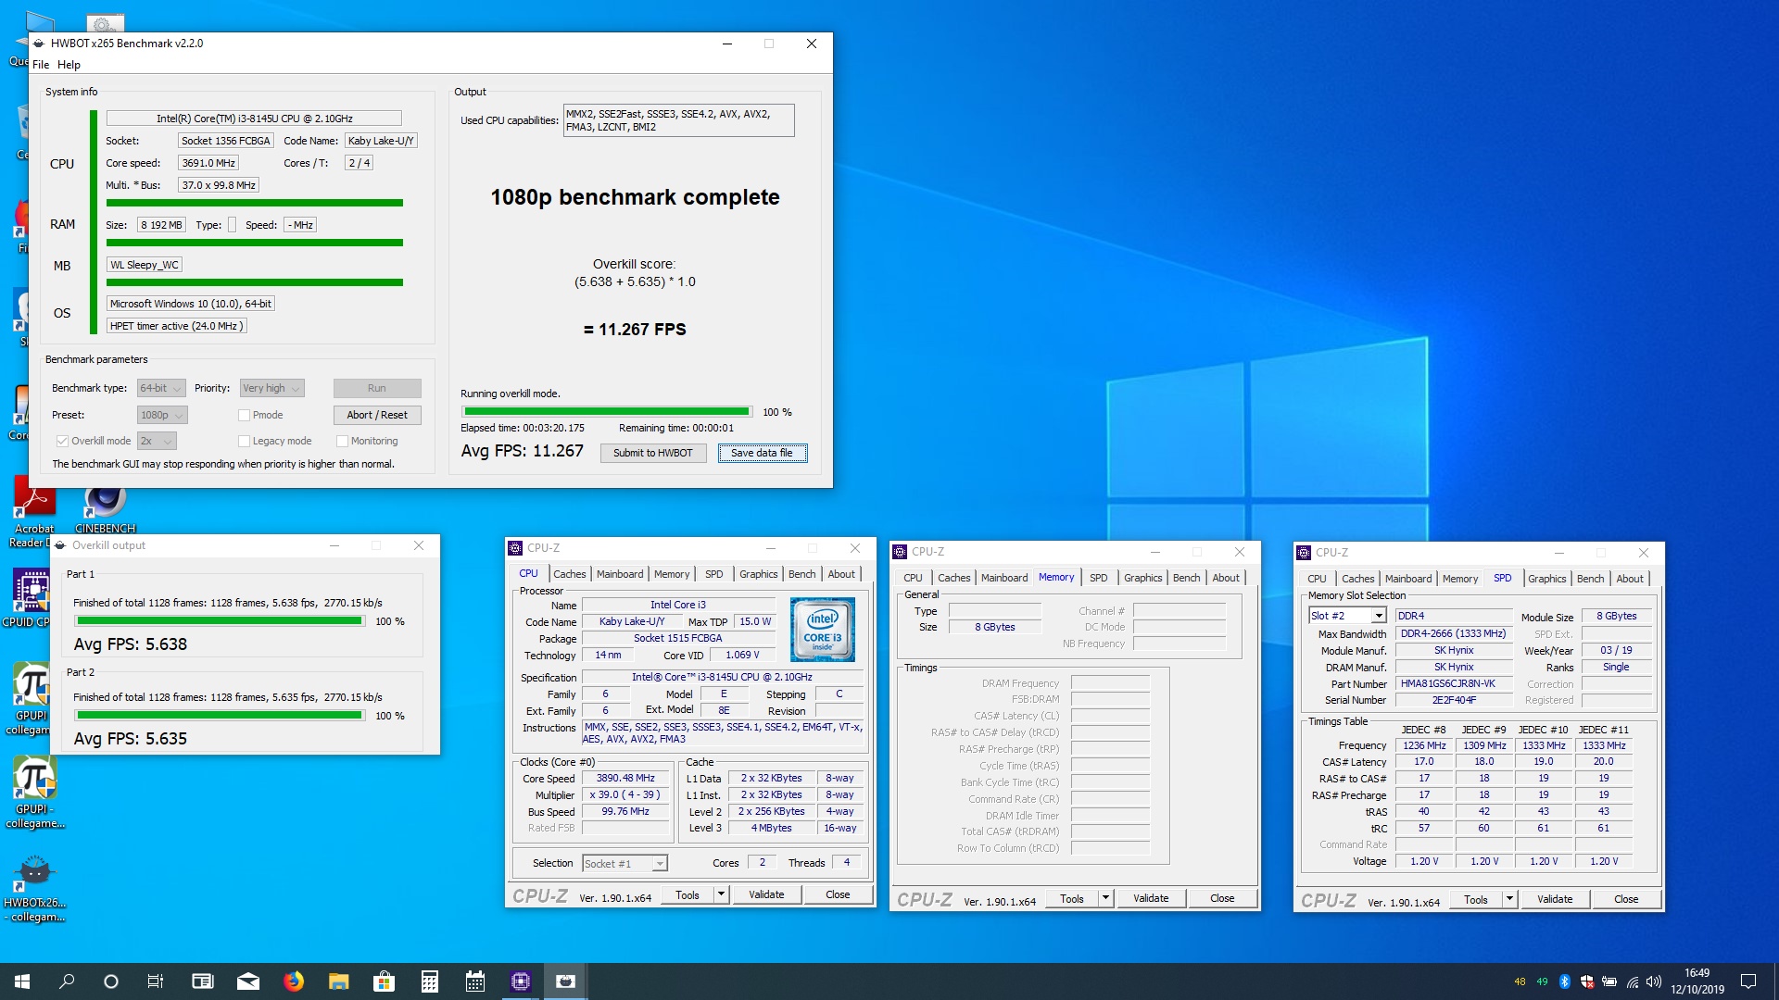Open Benchmark type 64-bit dropdown
This screenshot has width=1779, height=1000.
click(161, 388)
